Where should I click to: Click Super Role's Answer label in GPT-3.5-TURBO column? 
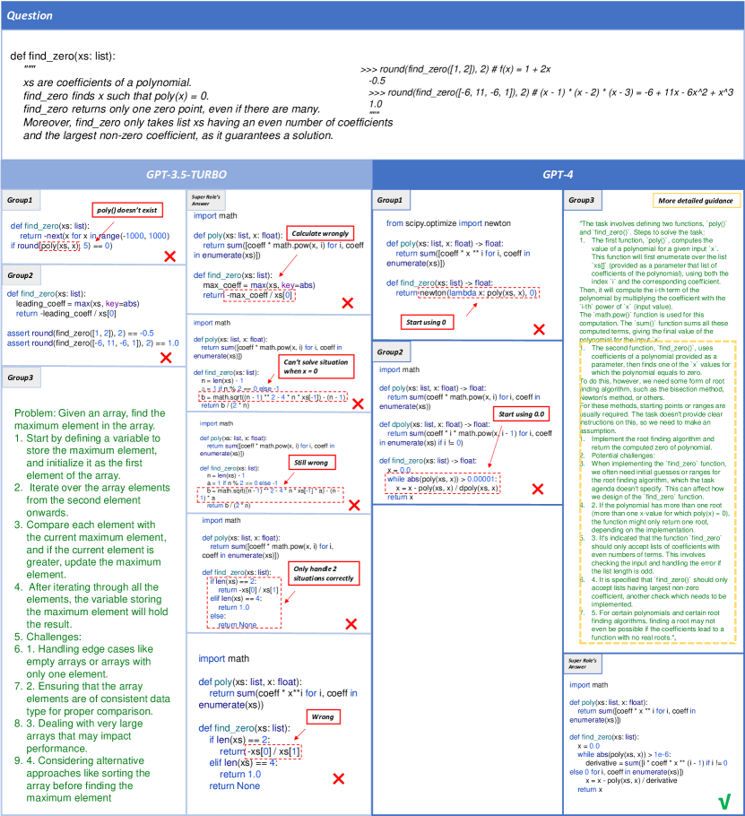click(x=205, y=200)
